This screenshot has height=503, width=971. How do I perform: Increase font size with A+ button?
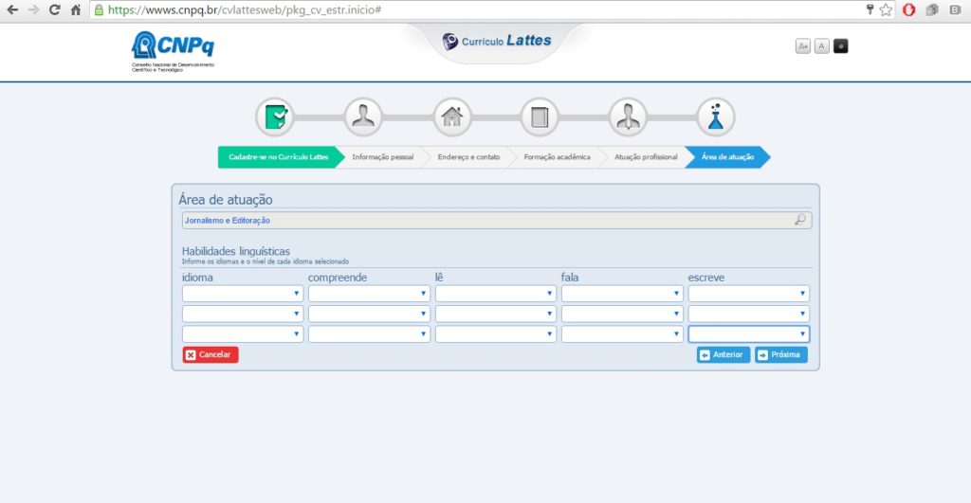803,45
